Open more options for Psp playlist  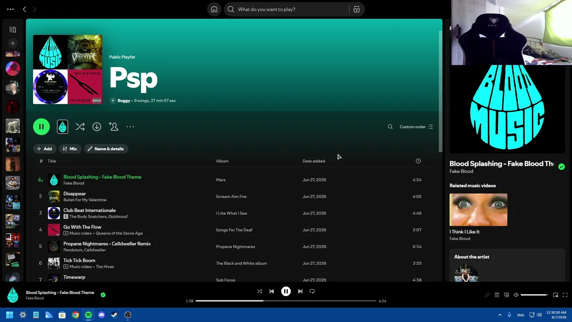tap(130, 127)
